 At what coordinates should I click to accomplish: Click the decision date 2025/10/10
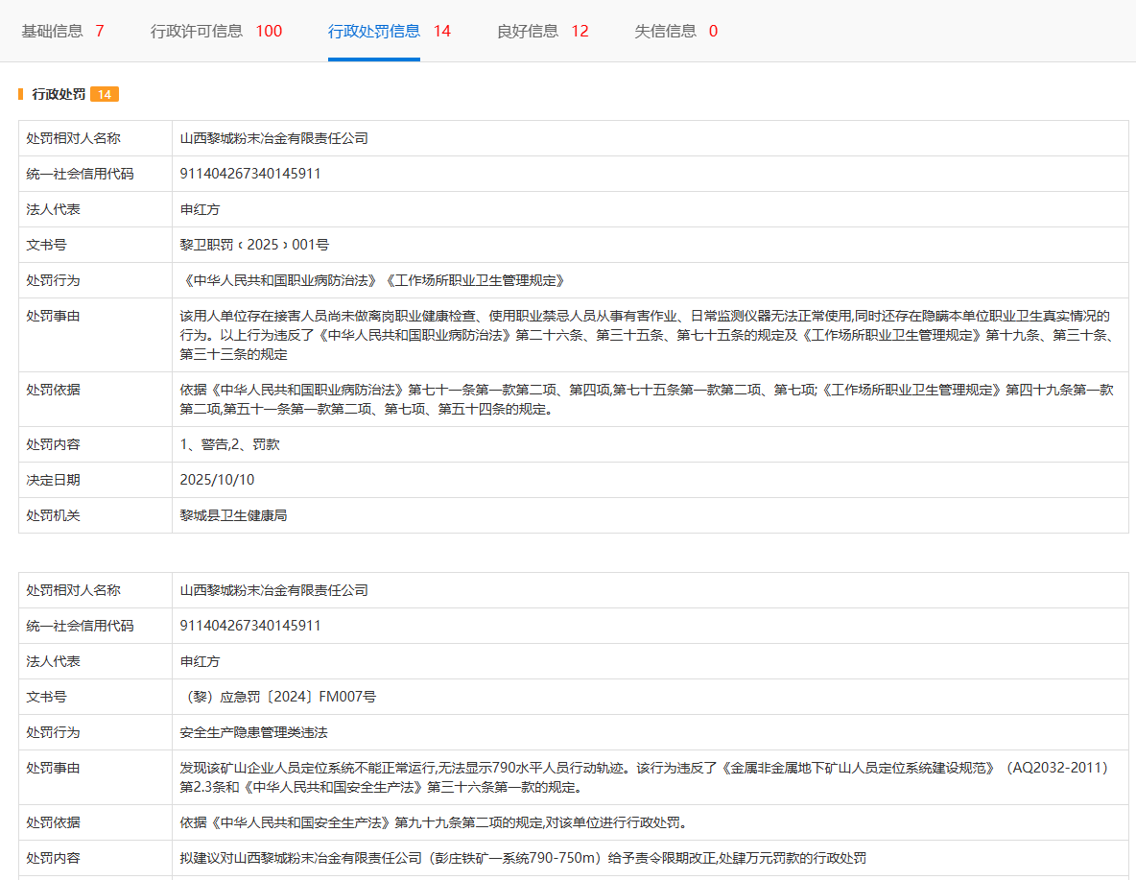(217, 480)
